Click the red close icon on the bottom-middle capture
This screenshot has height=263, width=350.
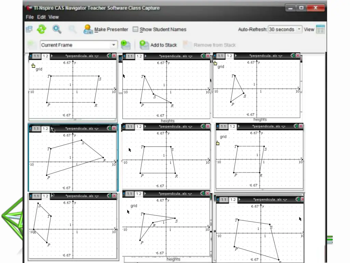207,193
